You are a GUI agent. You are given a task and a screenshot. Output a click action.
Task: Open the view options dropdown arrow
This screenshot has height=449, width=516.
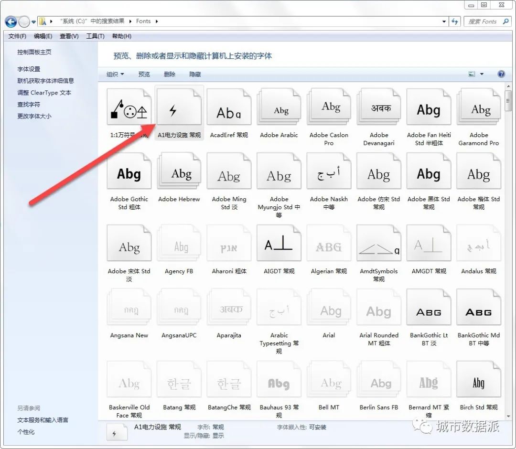[482, 74]
